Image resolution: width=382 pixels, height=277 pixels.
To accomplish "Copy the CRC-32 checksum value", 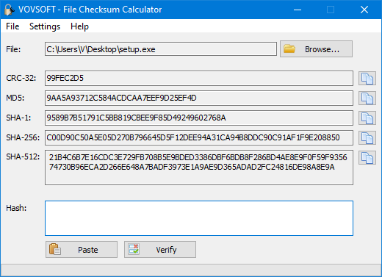I will click(367, 79).
